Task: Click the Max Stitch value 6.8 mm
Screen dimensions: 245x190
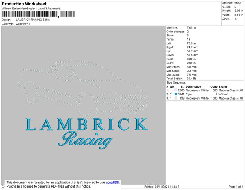Action: pyautogui.click(x=192, y=67)
